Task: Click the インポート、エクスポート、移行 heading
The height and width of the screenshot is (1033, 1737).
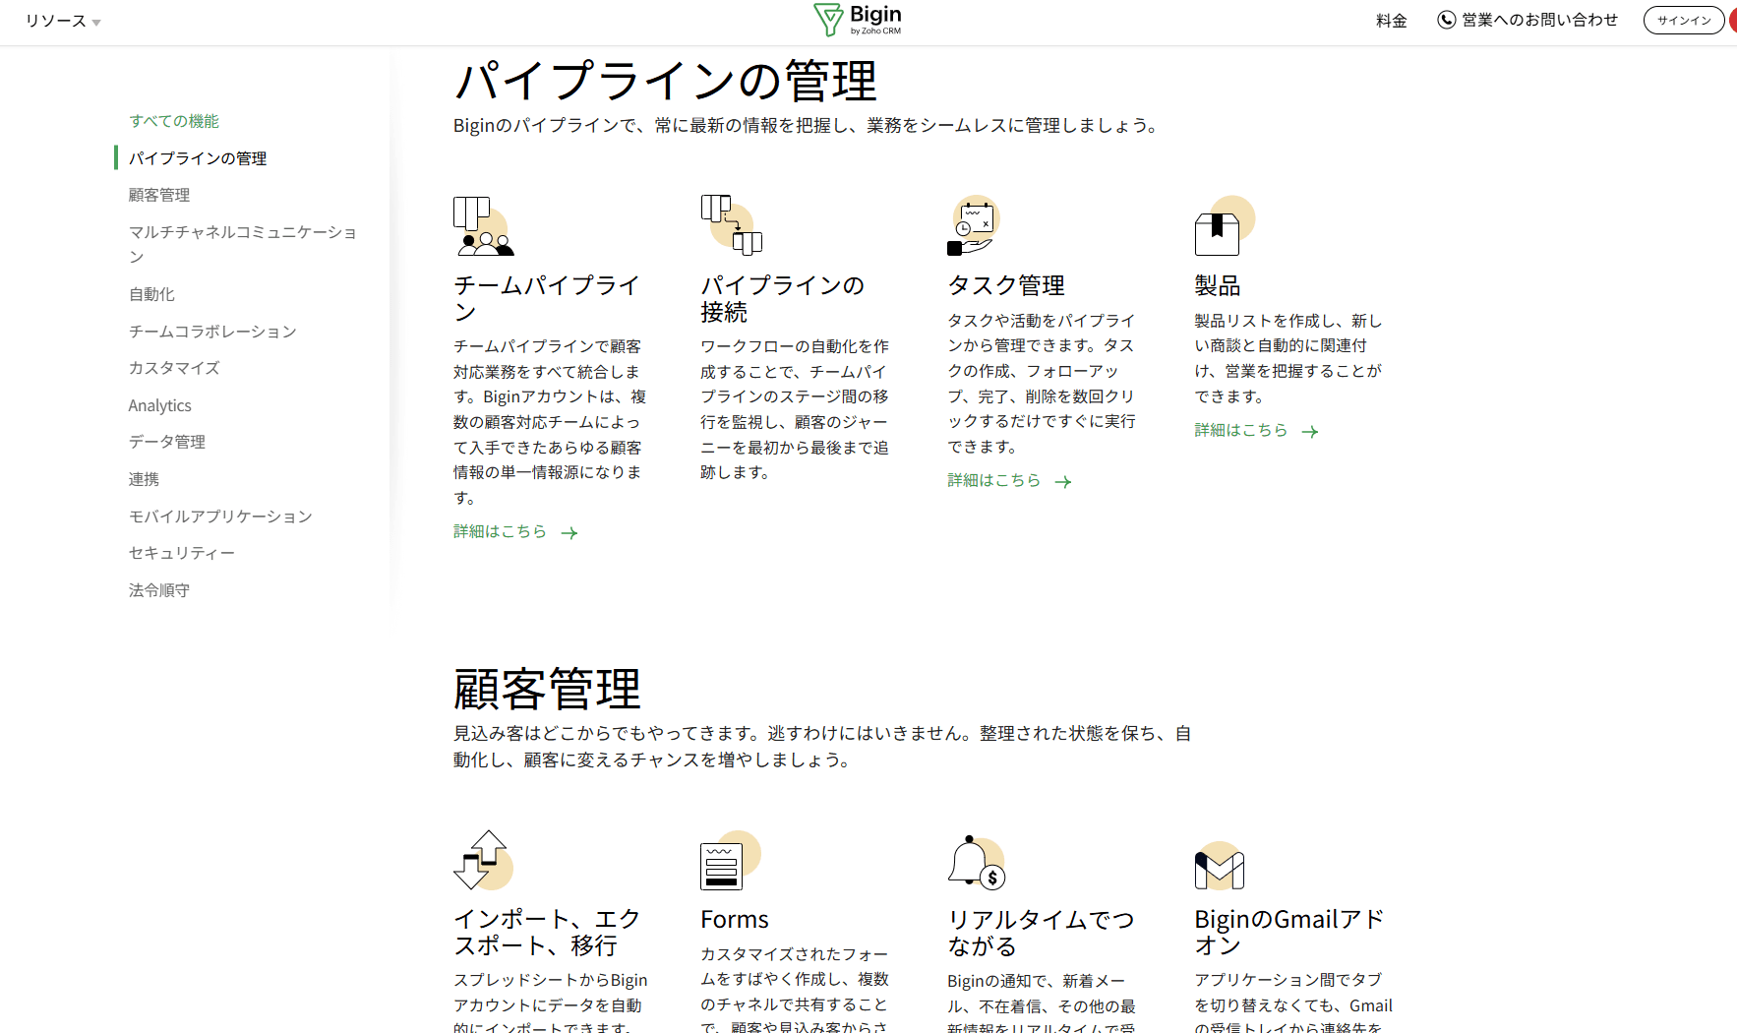Action: (547, 932)
